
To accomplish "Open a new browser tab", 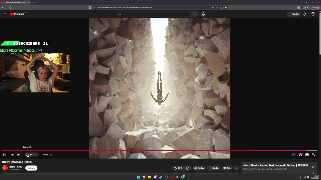I will pos(33,2).
